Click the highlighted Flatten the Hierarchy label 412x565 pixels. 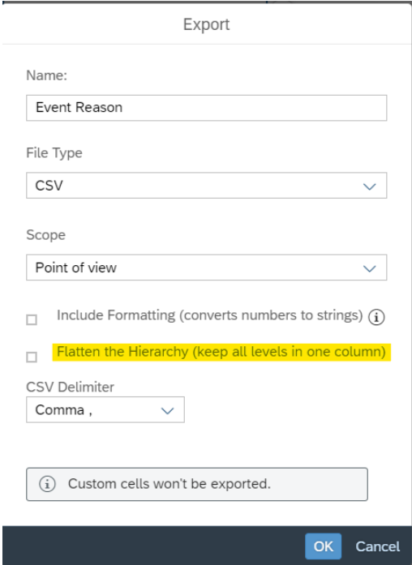click(221, 352)
